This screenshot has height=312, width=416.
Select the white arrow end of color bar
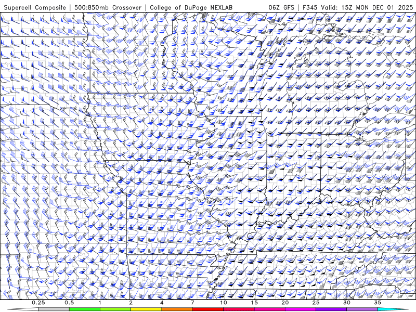pyautogui.click(x=23, y=309)
